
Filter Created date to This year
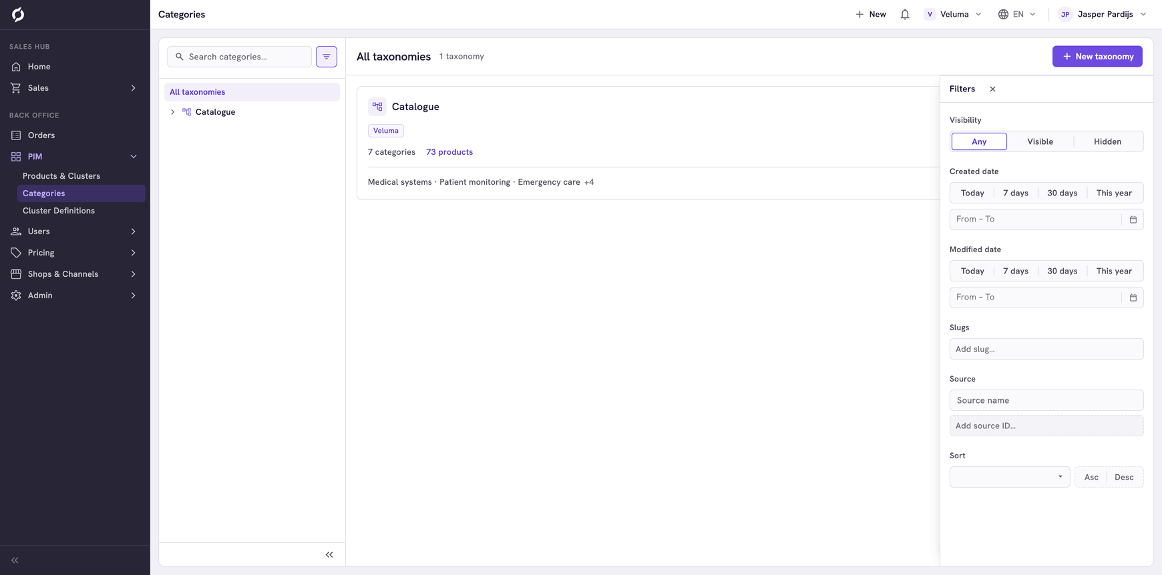(1114, 193)
